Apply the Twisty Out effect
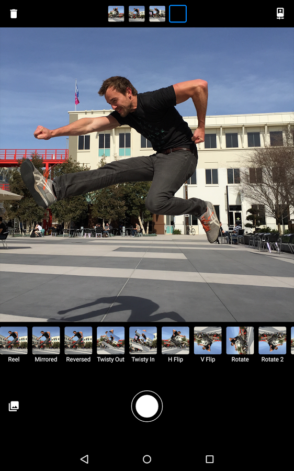The width and height of the screenshot is (294, 471). [110, 344]
